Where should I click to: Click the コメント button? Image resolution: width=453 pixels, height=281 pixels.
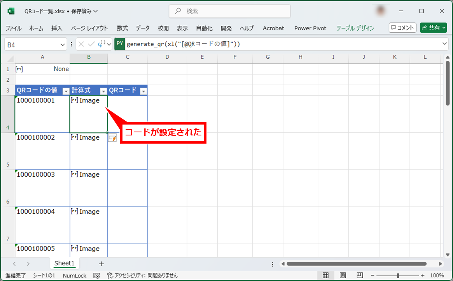point(402,28)
